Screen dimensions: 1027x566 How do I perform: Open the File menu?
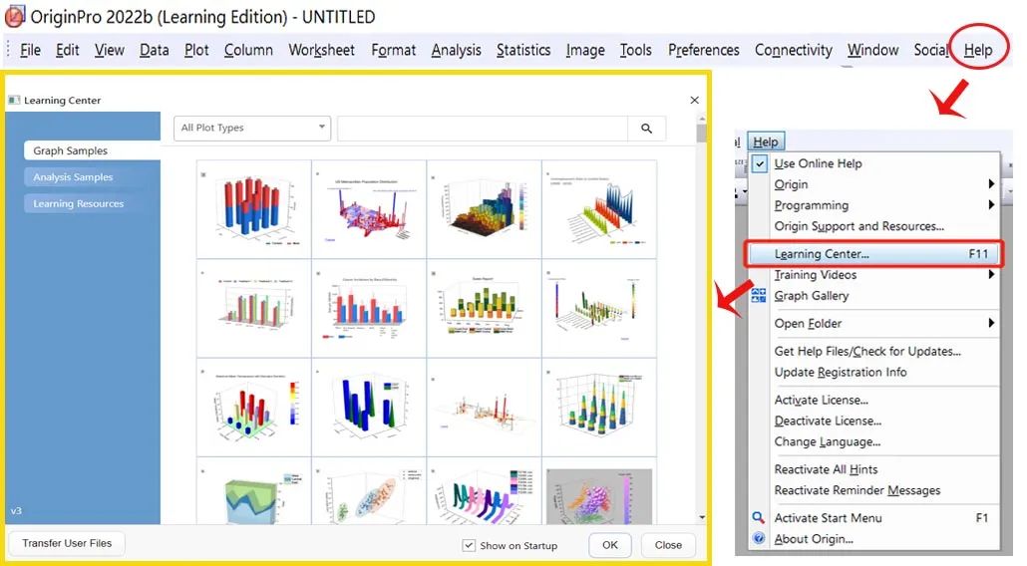pos(30,51)
